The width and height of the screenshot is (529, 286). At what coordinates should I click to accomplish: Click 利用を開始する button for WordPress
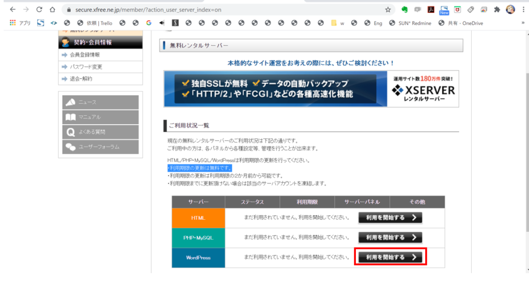coord(391,257)
